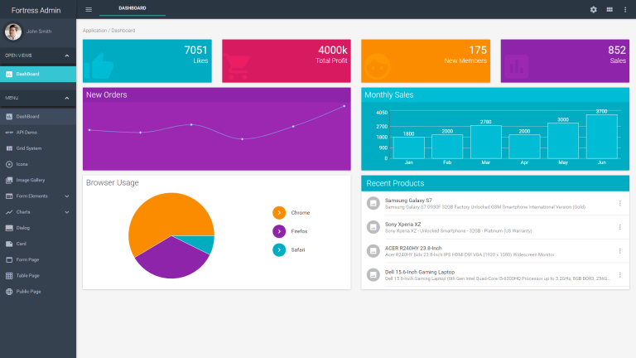The width and height of the screenshot is (636, 358).
Task: Open options menu for Samsung Galaxy S7
Action: [x=619, y=203]
